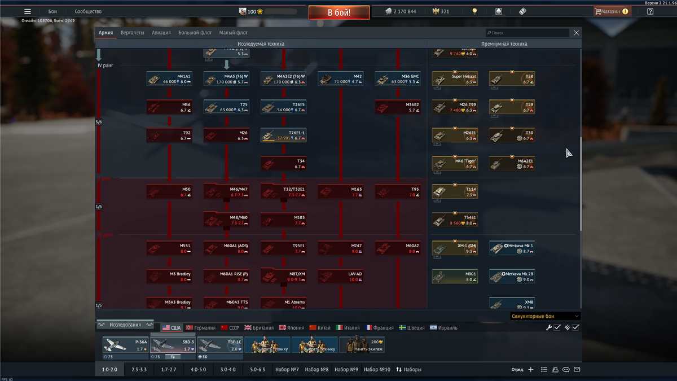Open the main hamburger menu

[x=28, y=11]
